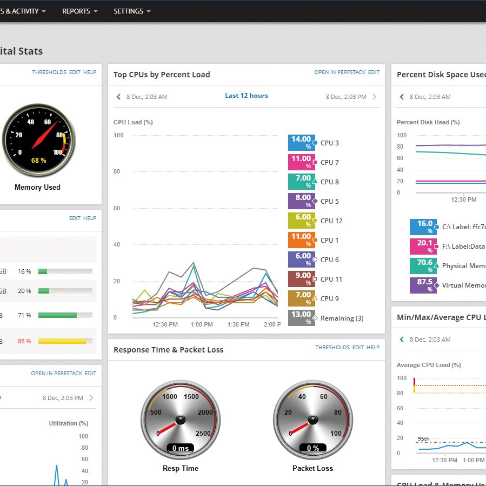Viewport: 486px width, 486px height.
Task: Toggle CPU 7 series in legend
Action: click(x=329, y=162)
